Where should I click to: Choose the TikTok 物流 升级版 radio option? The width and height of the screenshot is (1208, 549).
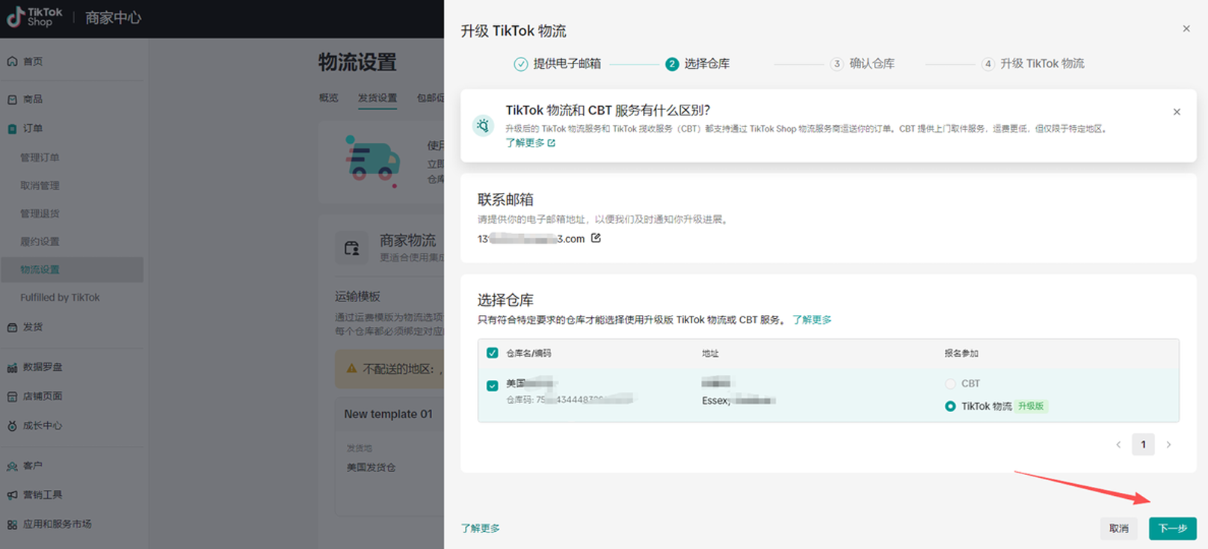tap(950, 406)
